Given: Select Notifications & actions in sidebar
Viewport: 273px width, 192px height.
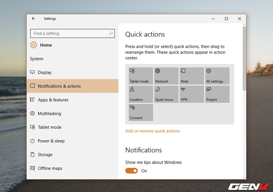Looking at the screenshot, I should click(73, 86).
